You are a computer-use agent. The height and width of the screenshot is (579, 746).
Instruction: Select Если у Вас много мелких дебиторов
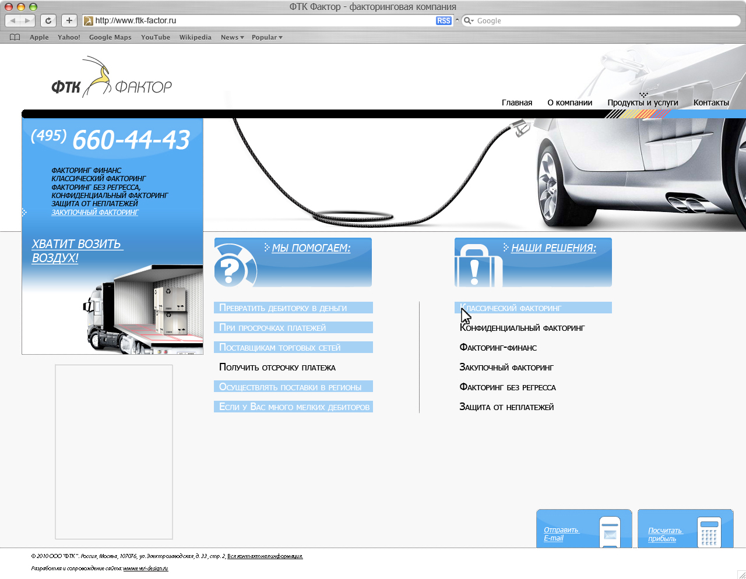(293, 407)
